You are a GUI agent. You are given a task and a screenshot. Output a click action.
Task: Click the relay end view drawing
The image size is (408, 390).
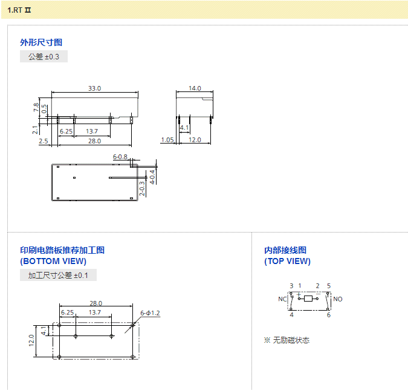[x=194, y=106]
